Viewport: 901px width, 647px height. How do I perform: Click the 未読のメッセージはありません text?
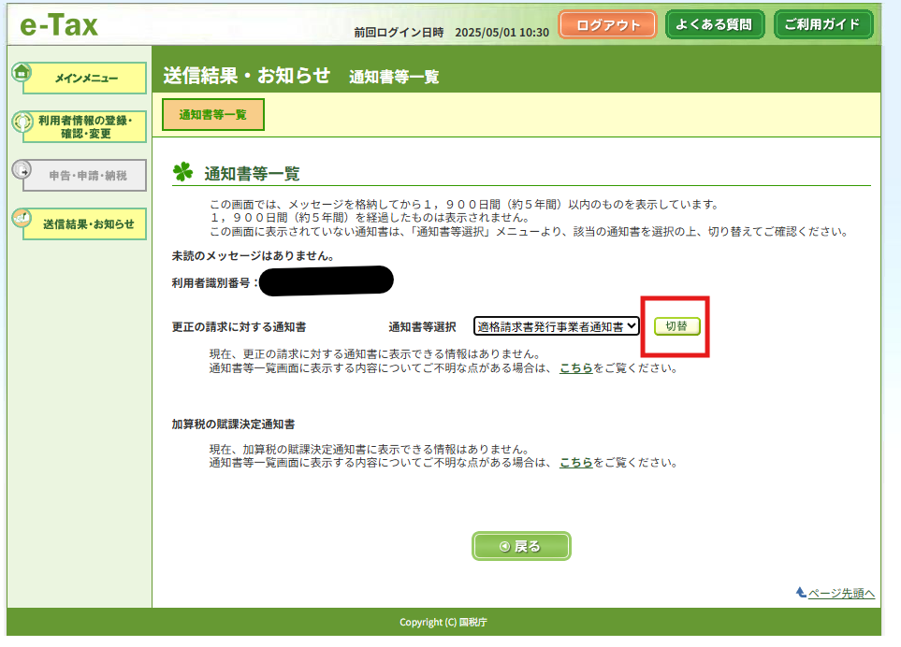[x=254, y=256]
